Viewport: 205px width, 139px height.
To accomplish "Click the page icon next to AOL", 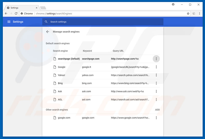I will click(x=55, y=99).
